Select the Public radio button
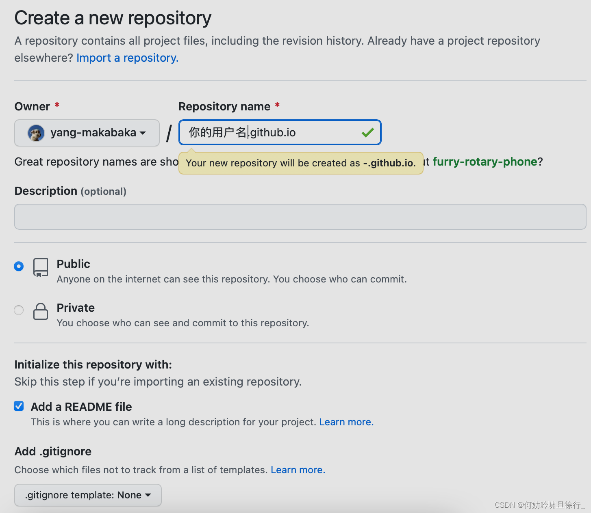This screenshot has height=513, width=591. pos(19,266)
